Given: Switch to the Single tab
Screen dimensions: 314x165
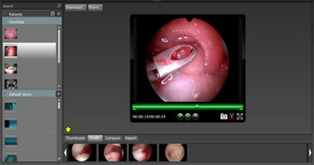Looking at the screenshot, I should pyautogui.click(x=95, y=138).
